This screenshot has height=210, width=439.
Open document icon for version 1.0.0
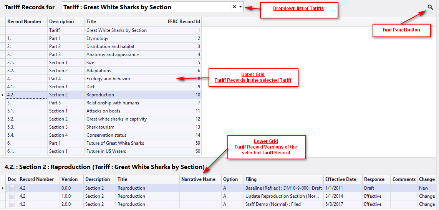[x=12, y=196]
